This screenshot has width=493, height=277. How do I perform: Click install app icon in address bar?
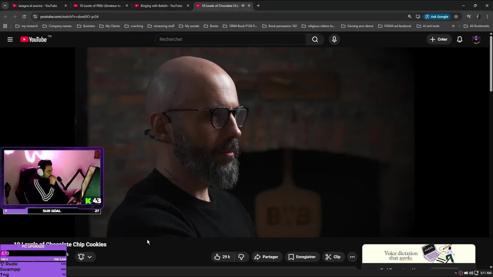point(418,17)
